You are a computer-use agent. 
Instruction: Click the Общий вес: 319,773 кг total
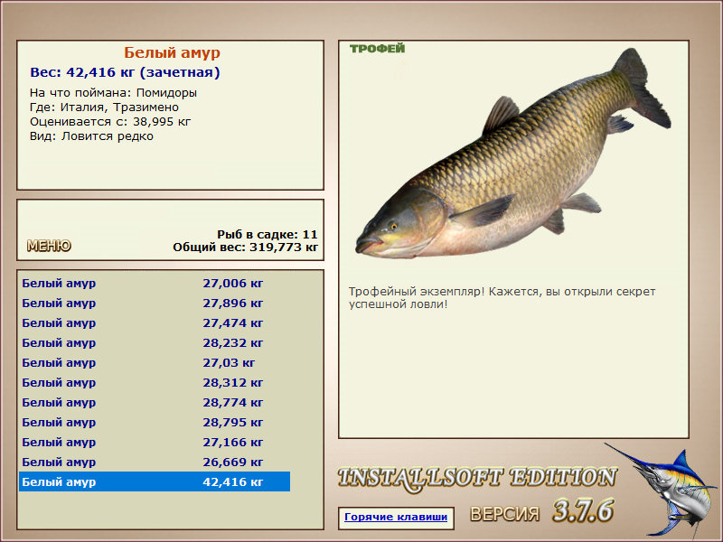tap(245, 248)
